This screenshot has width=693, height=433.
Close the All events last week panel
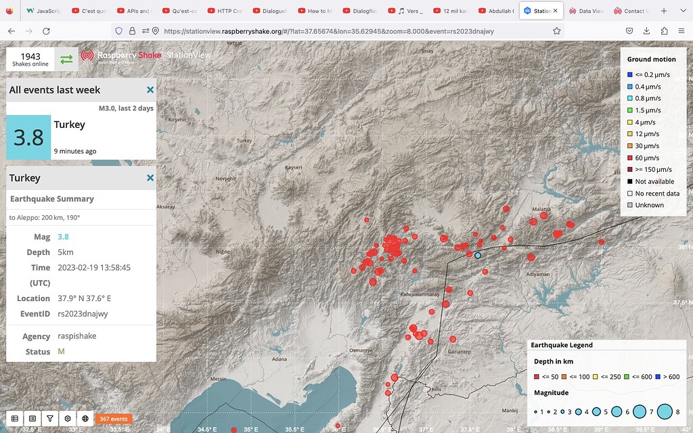click(150, 89)
